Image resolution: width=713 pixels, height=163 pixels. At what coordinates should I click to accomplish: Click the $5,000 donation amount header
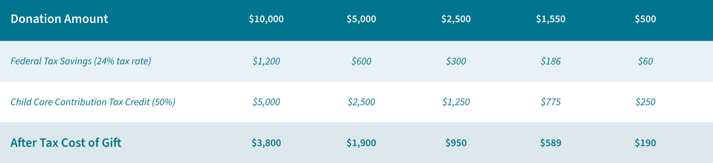pyautogui.click(x=361, y=19)
